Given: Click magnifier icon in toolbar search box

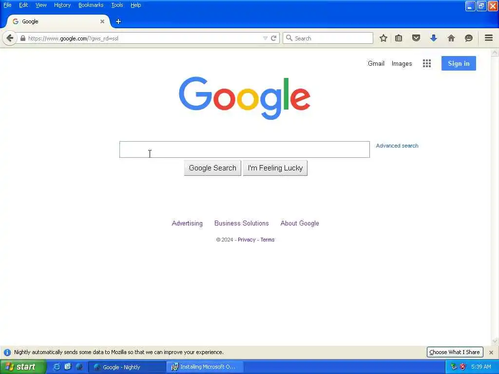Looking at the screenshot, I should (x=289, y=38).
